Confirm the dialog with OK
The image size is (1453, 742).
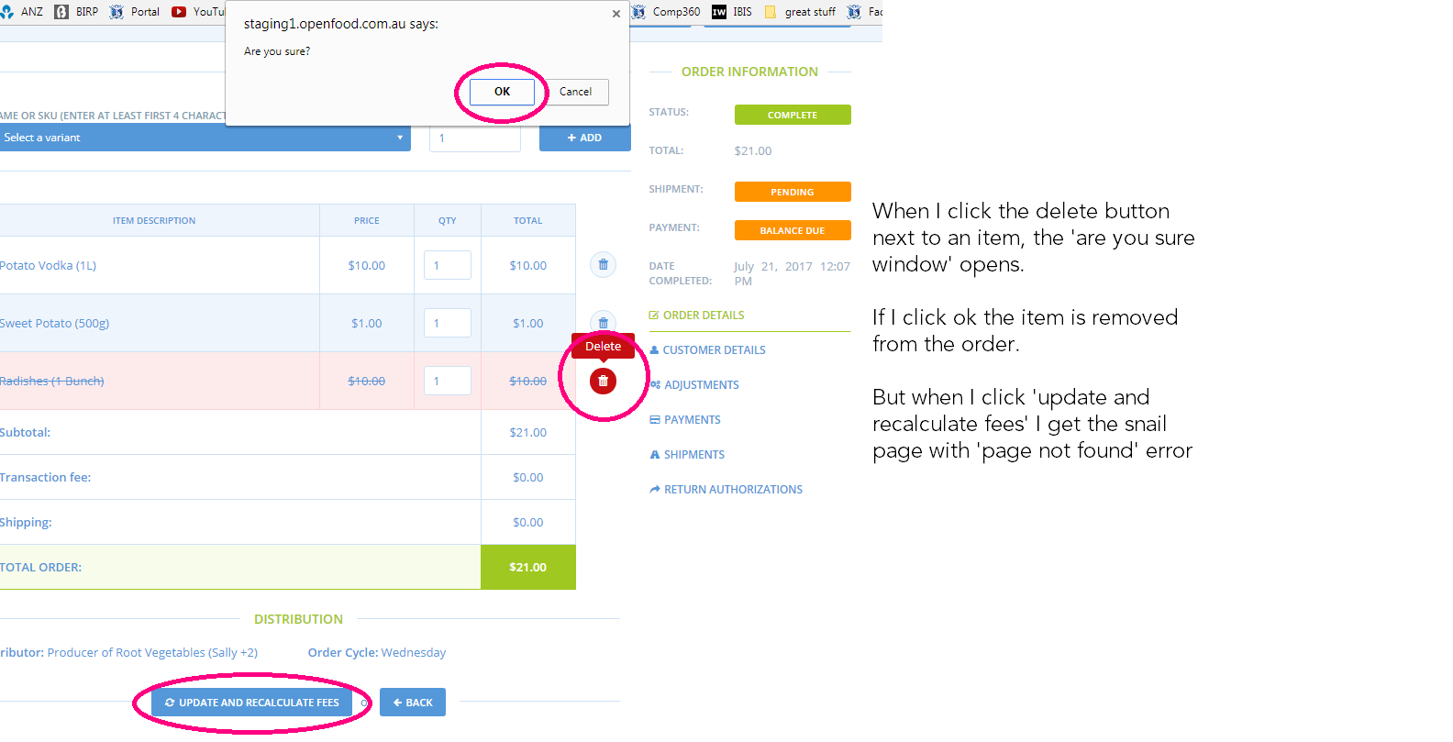[x=502, y=92]
